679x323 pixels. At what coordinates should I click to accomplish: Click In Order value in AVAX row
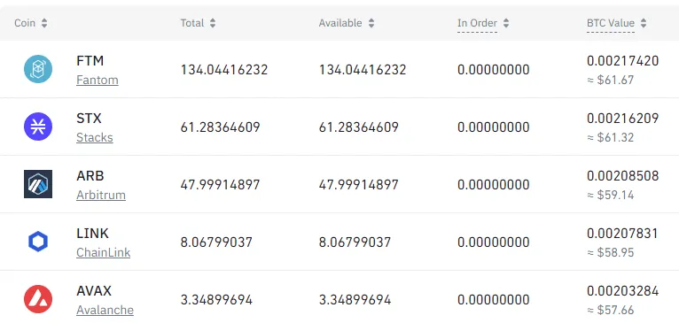click(x=493, y=300)
